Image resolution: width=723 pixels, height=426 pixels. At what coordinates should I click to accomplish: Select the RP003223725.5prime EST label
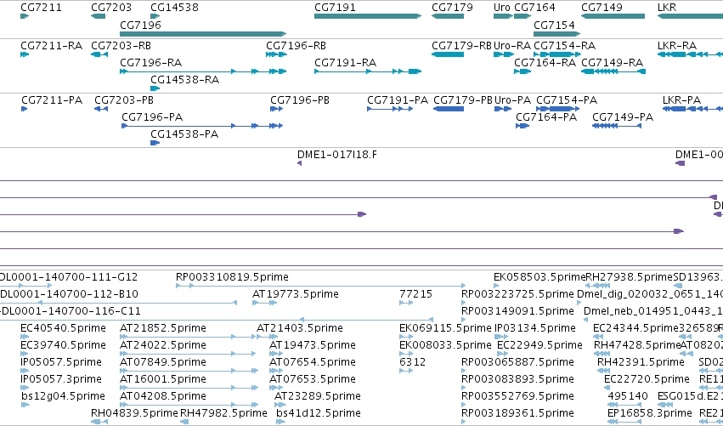point(517,294)
